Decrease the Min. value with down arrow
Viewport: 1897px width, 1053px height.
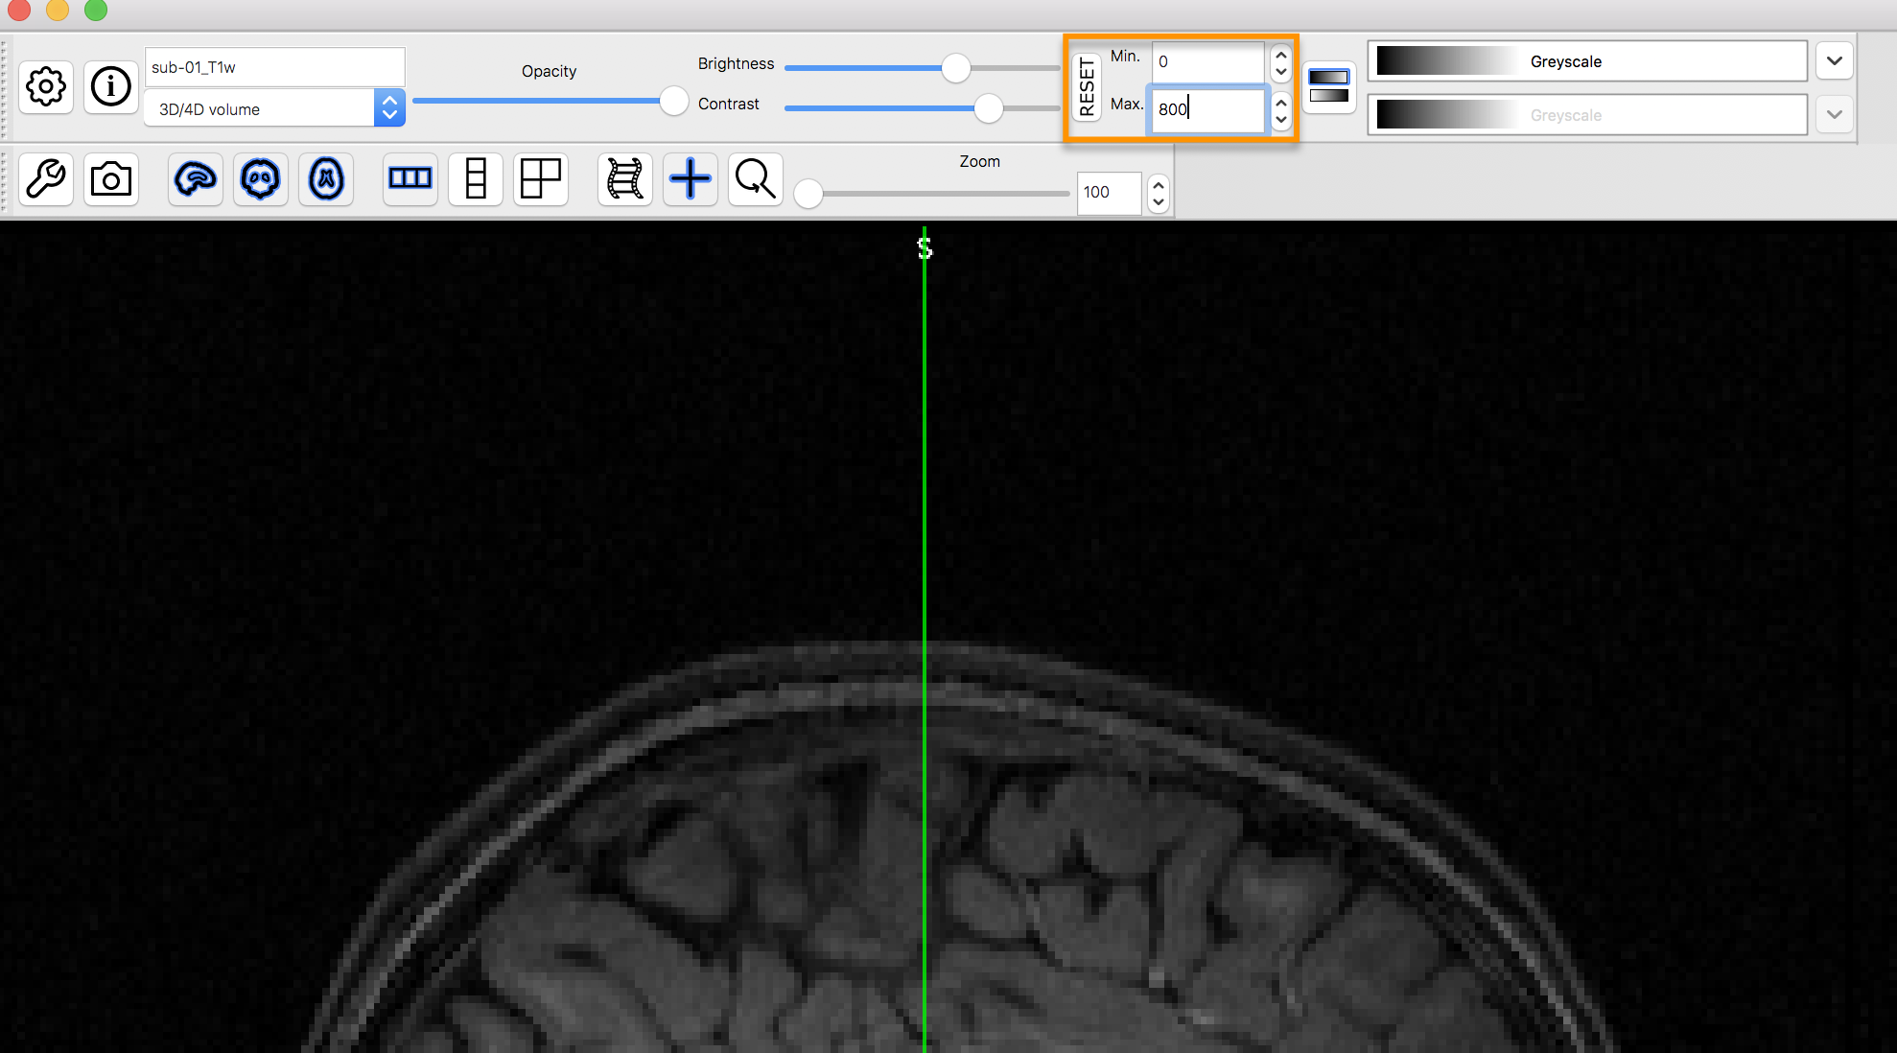click(1281, 72)
